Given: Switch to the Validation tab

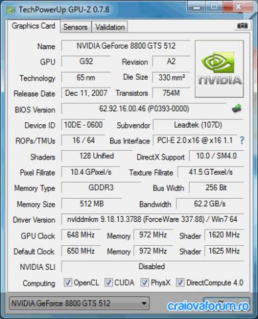Looking at the screenshot, I should (110, 27).
